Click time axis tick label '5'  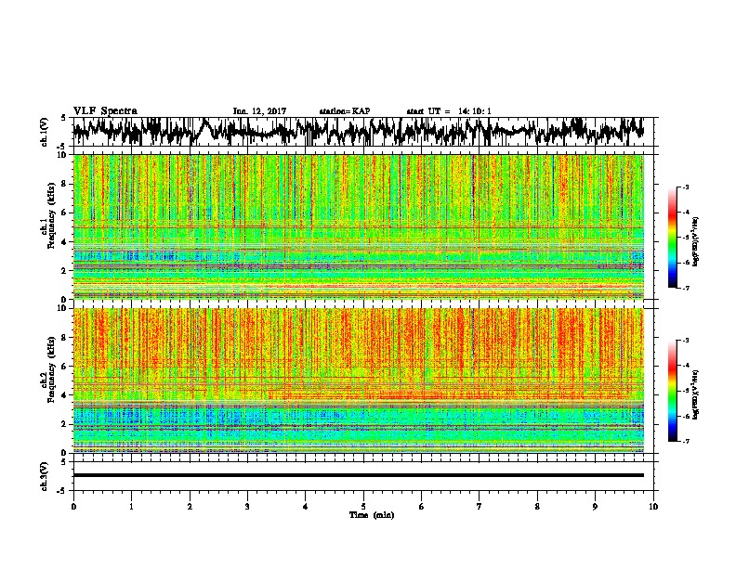point(363,506)
